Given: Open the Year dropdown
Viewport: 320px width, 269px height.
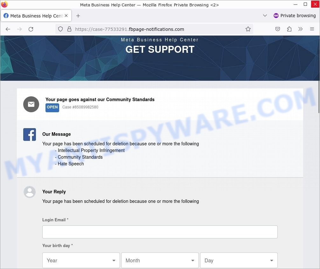Looking at the screenshot, I should [81, 260].
